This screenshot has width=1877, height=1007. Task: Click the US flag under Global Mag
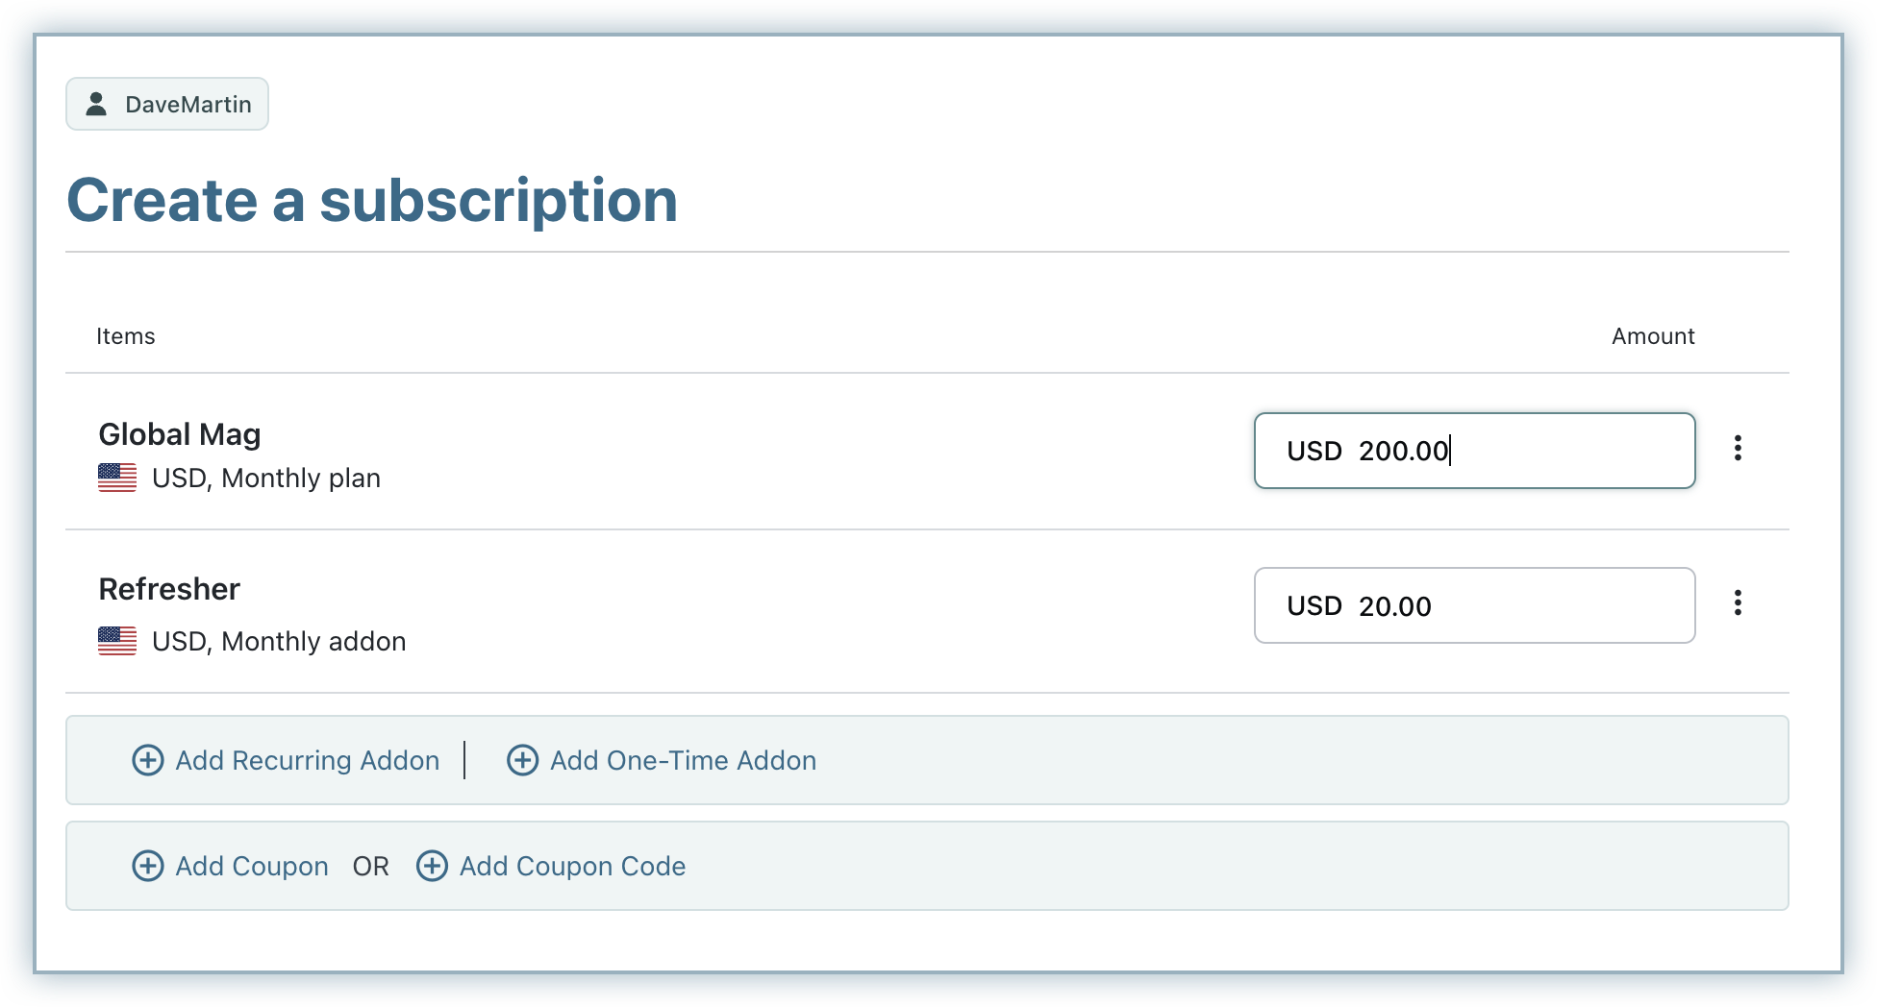tap(117, 478)
